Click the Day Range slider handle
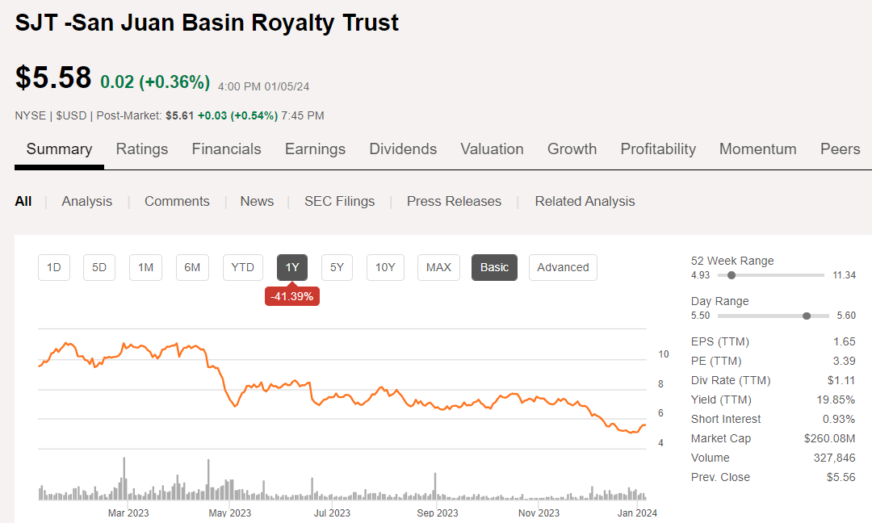 point(807,316)
